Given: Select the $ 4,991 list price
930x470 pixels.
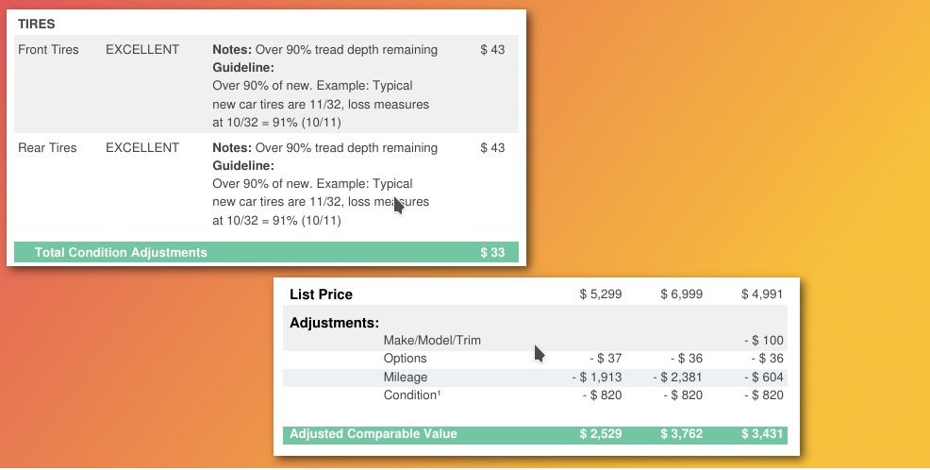Looking at the screenshot, I should point(762,294).
